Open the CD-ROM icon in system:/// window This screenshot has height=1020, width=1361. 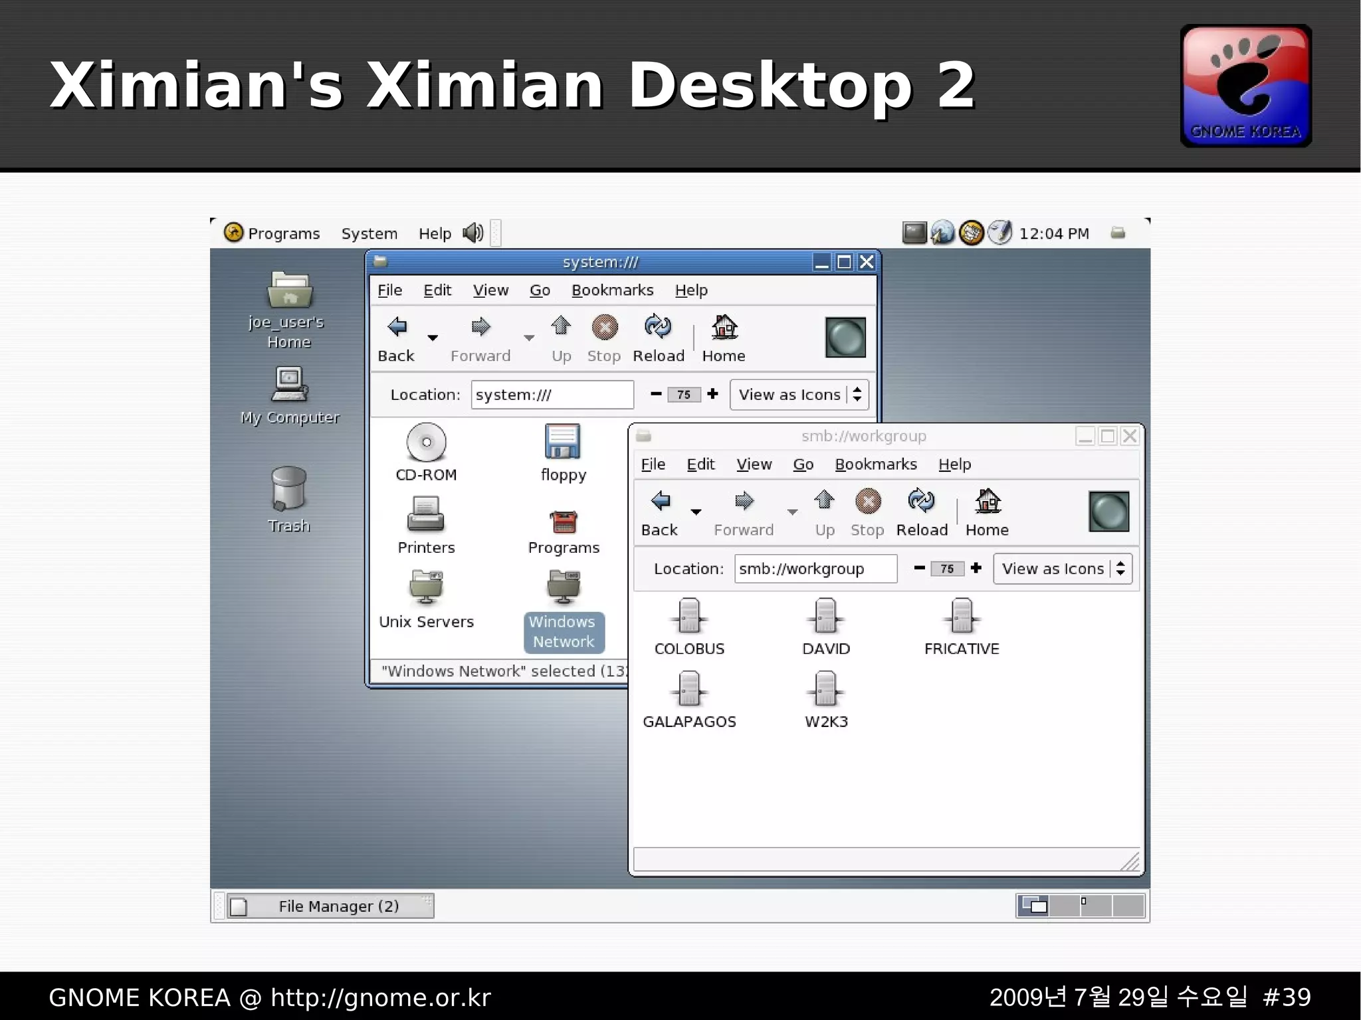point(426,442)
